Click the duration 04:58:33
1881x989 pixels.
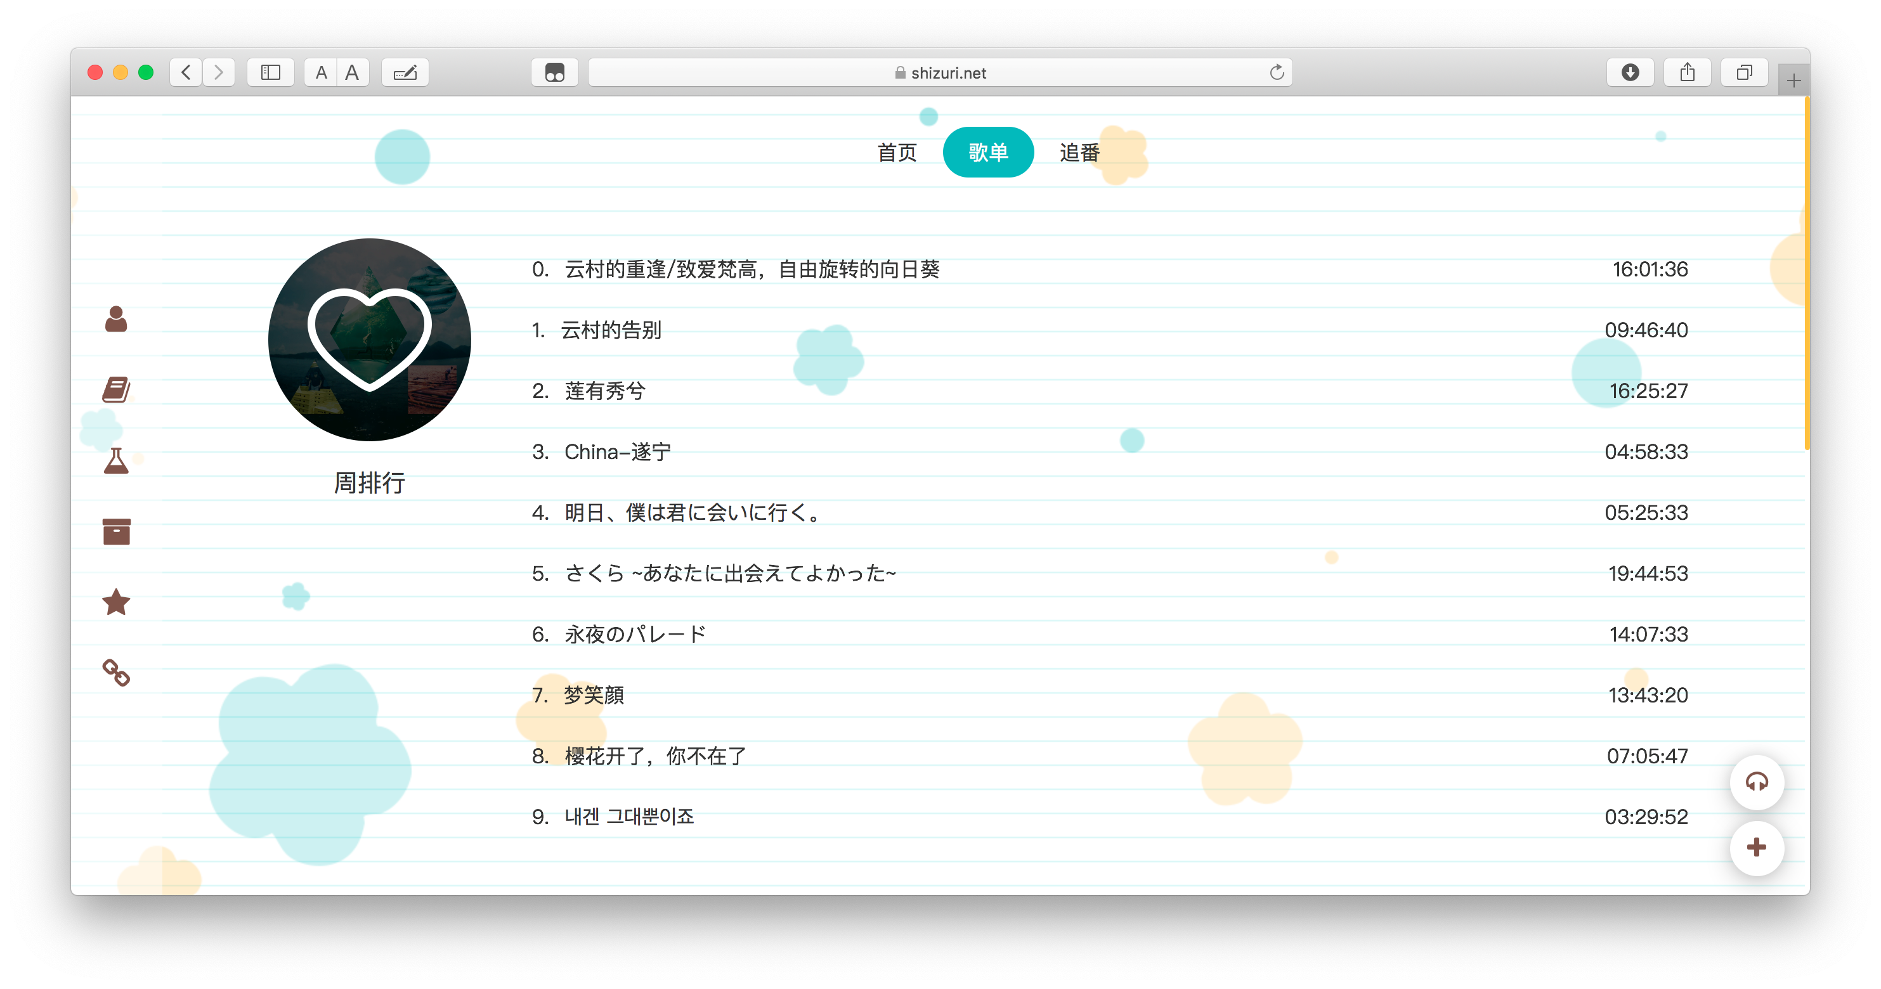click(x=1646, y=452)
